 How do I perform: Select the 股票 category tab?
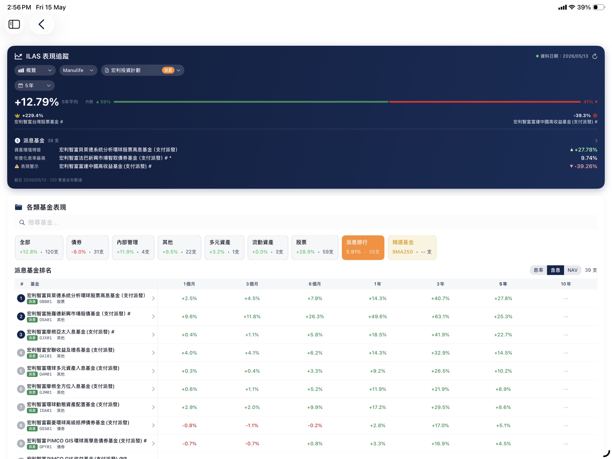pos(315,247)
